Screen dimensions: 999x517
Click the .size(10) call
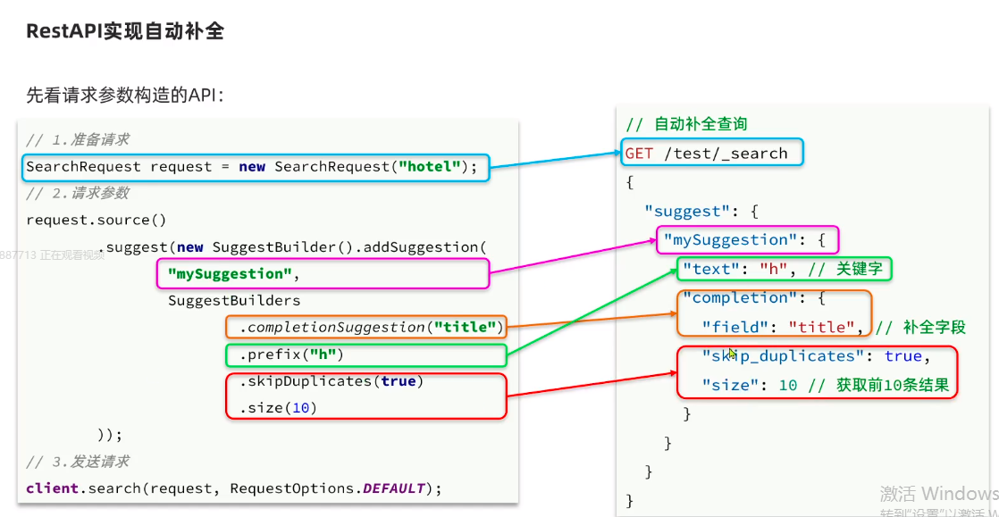[x=278, y=408]
